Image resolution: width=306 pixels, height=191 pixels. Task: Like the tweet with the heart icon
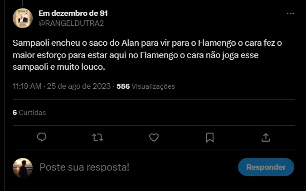[154, 138]
